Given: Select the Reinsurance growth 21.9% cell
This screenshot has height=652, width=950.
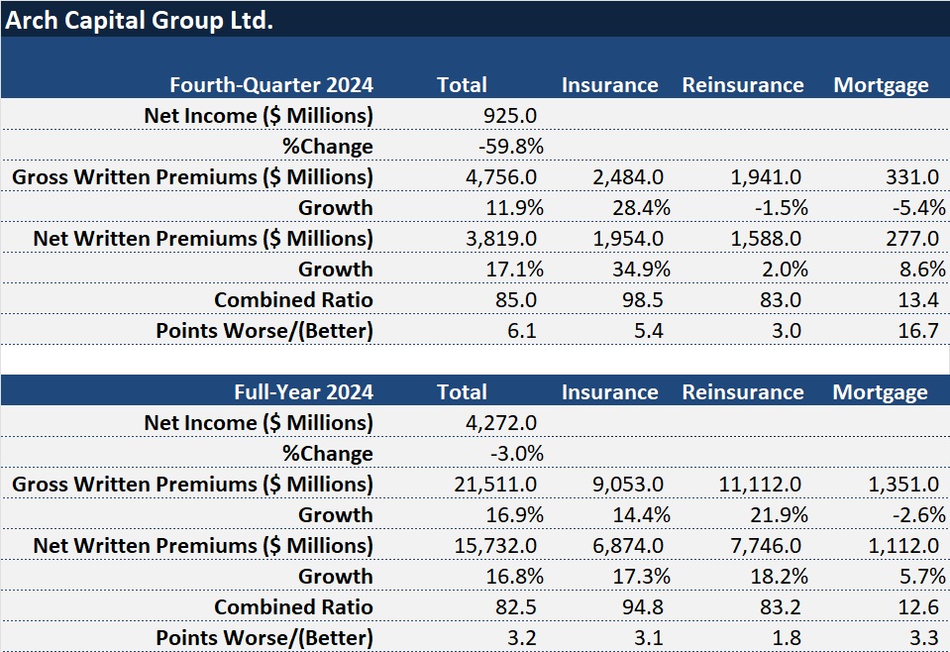Looking at the screenshot, I should coord(780,515).
